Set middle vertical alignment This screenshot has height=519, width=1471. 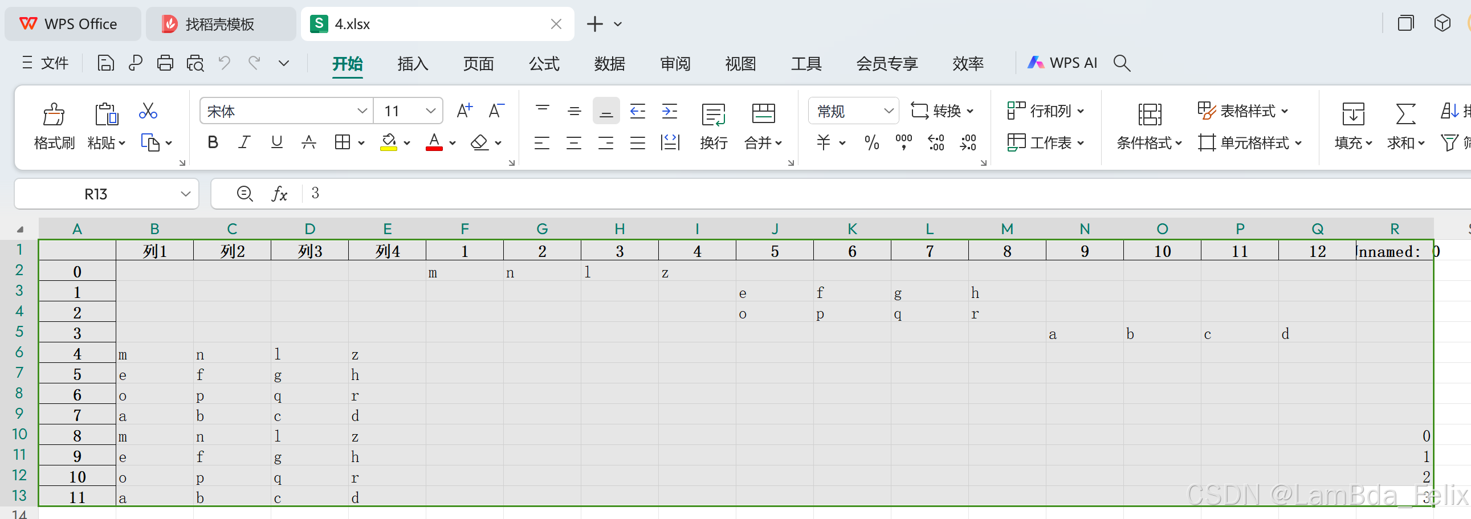pos(574,111)
